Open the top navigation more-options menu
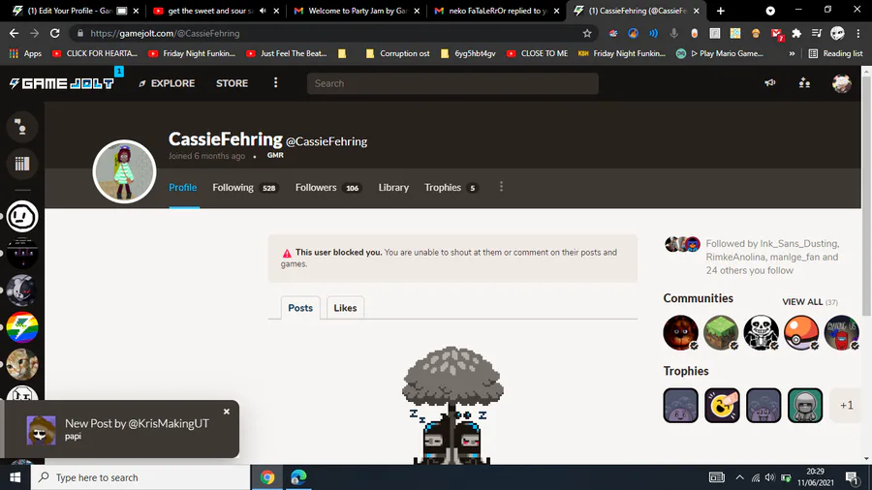 tap(276, 82)
